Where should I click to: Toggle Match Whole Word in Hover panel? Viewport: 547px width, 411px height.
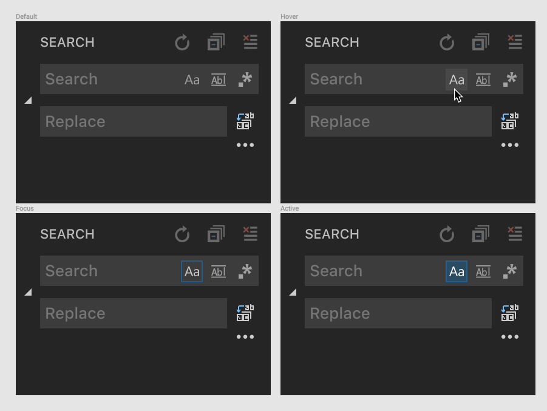point(483,80)
